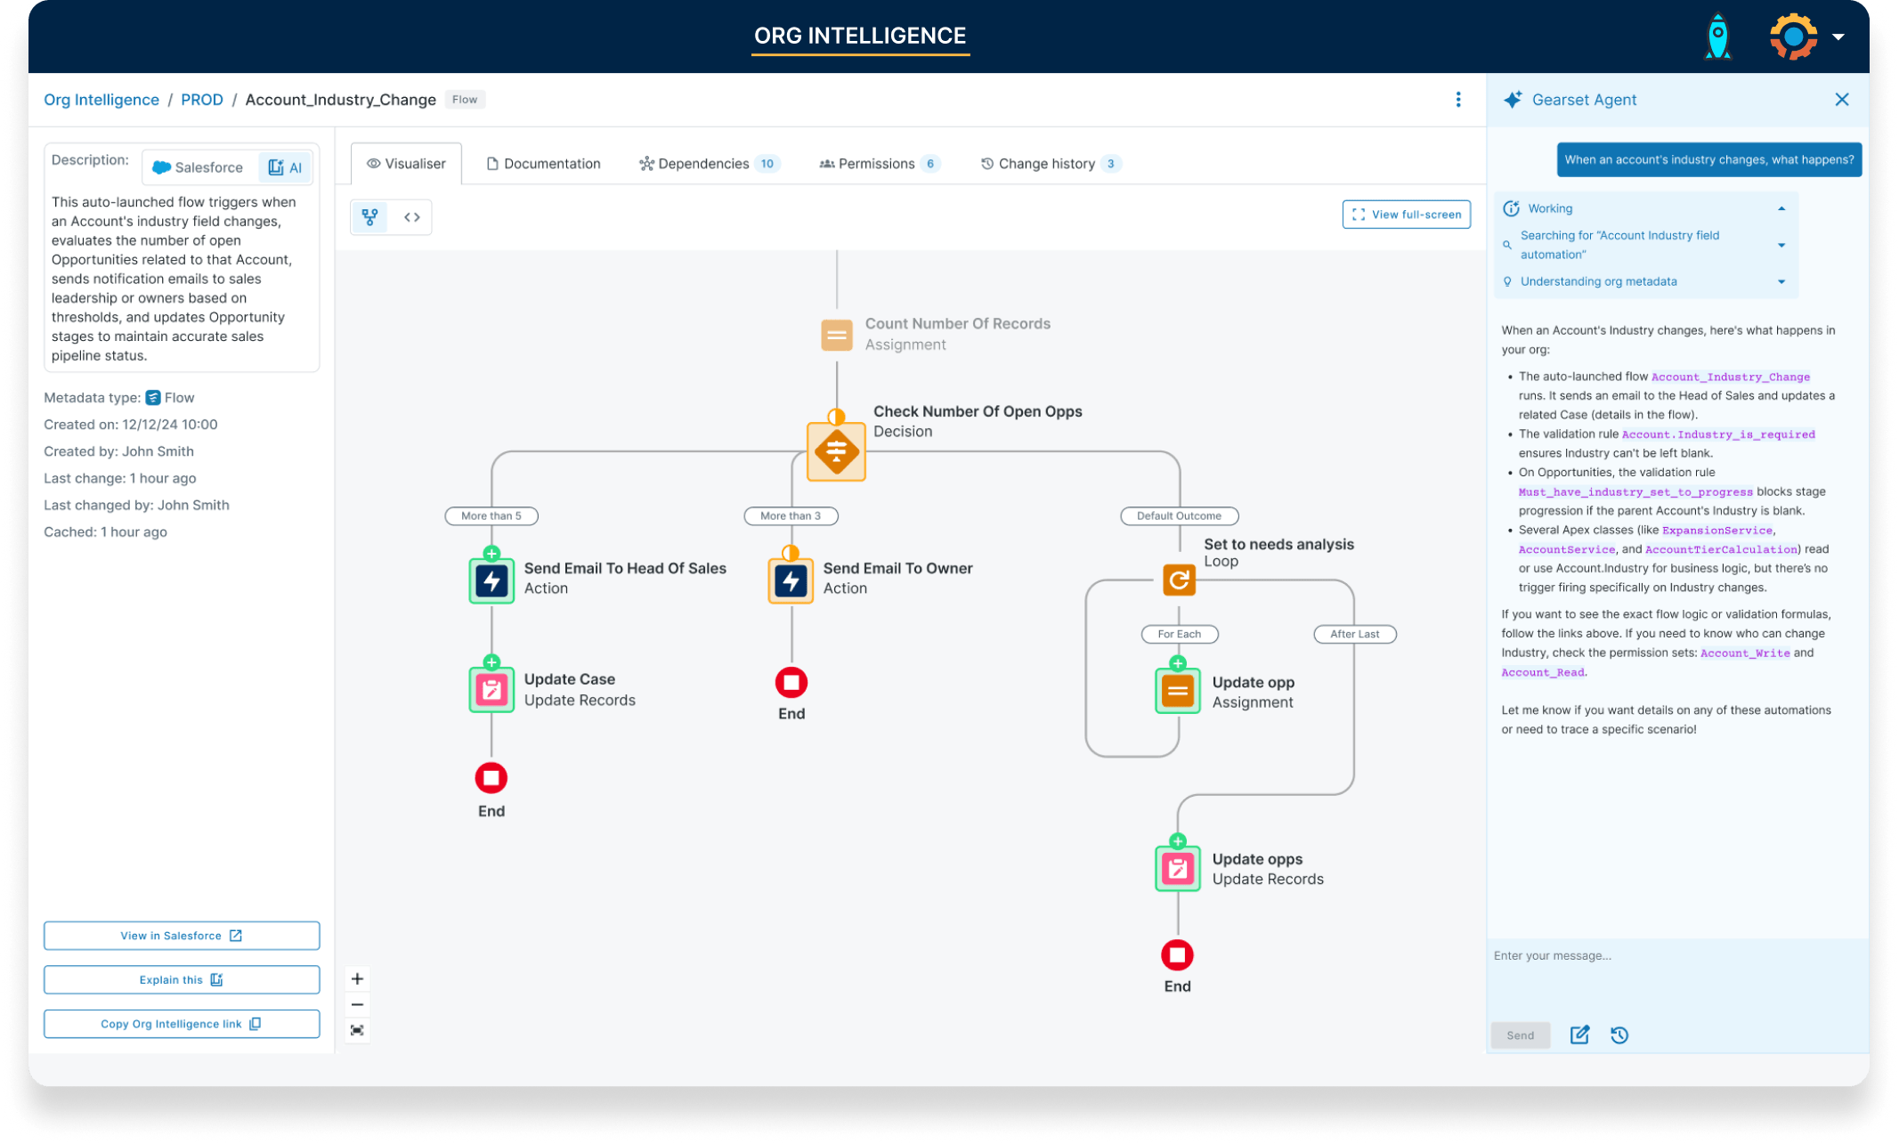Select the flow diagram view icon
1899x1144 pixels.
pos(369,216)
